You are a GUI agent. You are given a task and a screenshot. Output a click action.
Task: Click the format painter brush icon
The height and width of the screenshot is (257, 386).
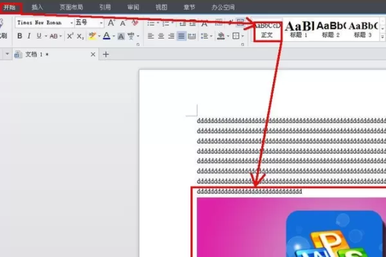point(2,24)
